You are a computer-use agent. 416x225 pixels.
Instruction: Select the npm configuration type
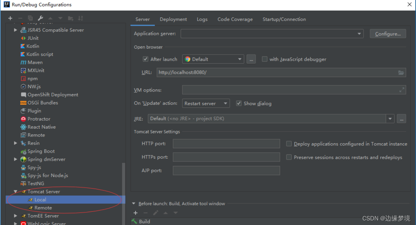point(32,79)
